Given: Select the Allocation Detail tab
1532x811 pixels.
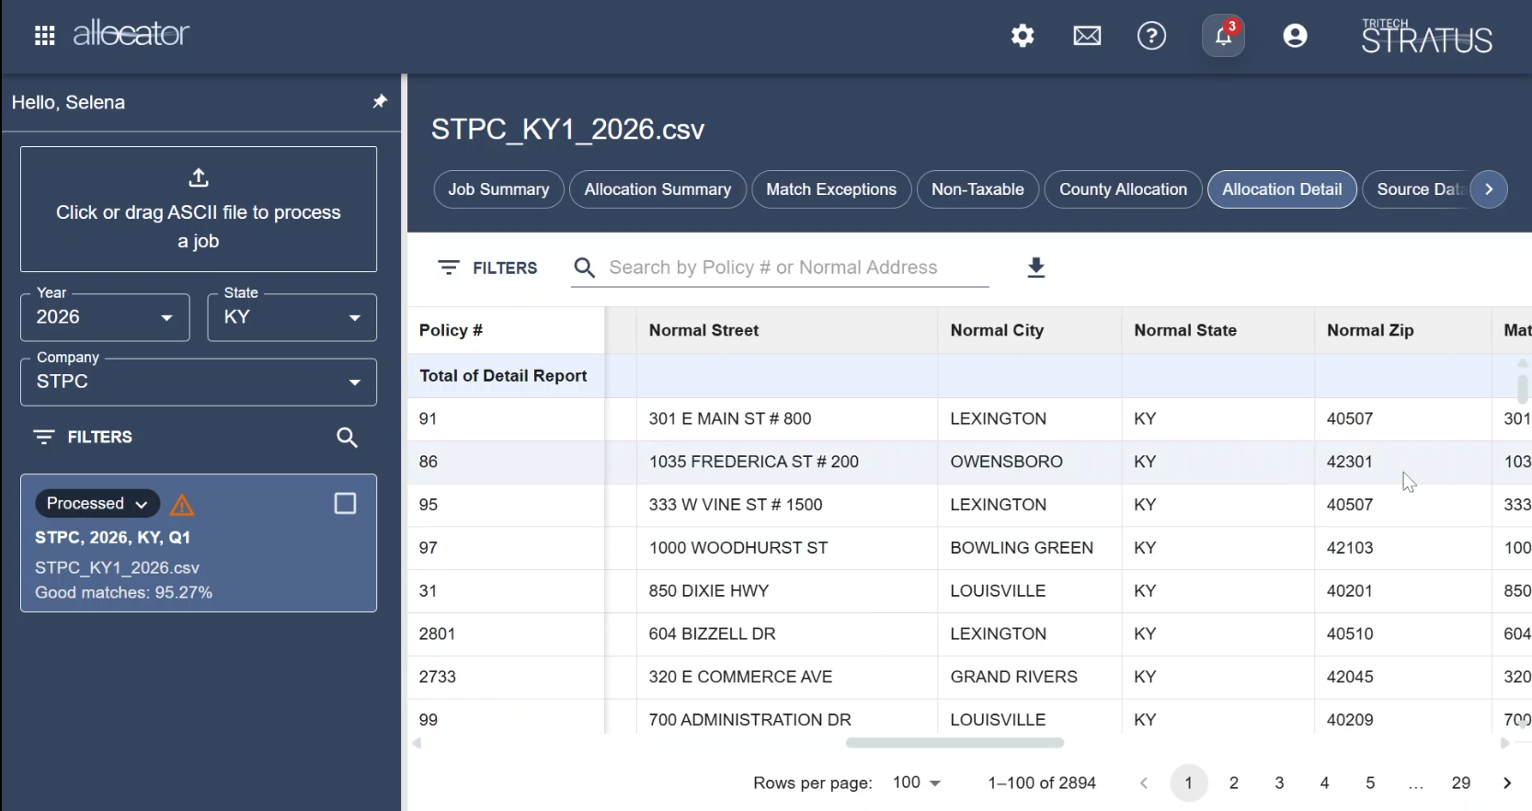Looking at the screenshot, I should coord(1282,189).
